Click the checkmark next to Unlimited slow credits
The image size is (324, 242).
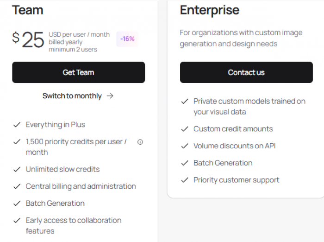click(x=17, y=170)
